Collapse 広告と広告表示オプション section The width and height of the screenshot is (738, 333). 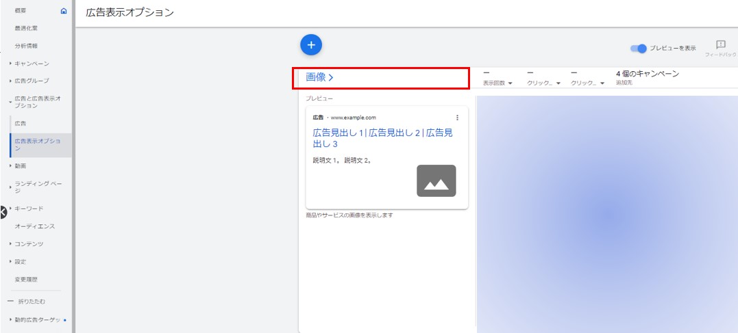(10, 102)
